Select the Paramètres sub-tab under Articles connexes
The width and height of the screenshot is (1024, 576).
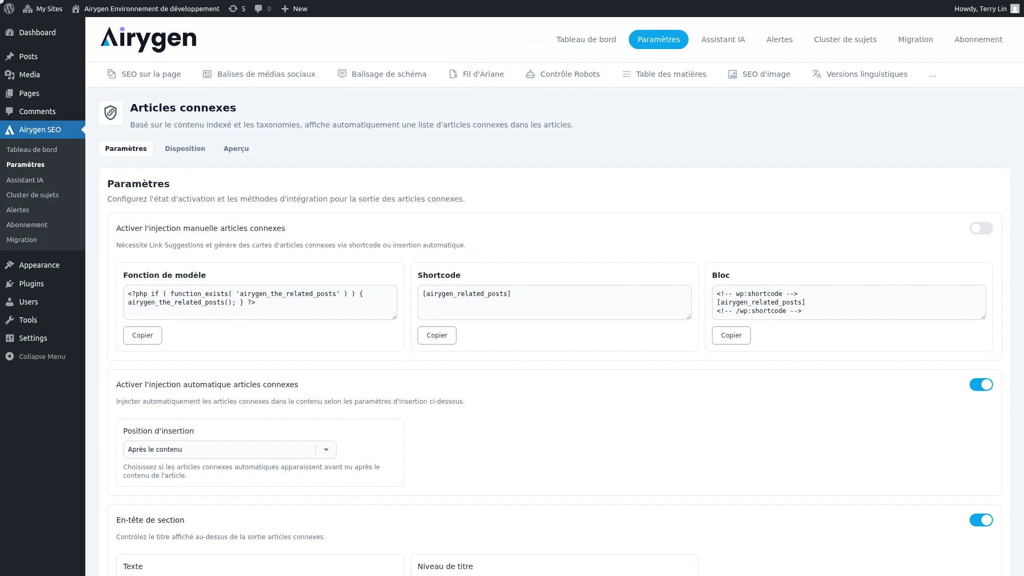(126, 149)
